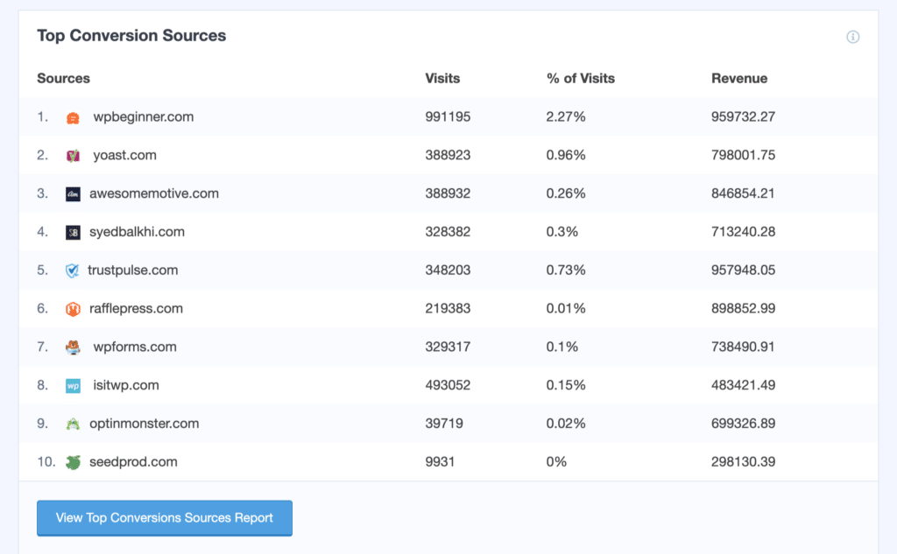Select the syedbalkhi.com source name
This screenshot has height=554, width=897.
(x=137, y=232)
